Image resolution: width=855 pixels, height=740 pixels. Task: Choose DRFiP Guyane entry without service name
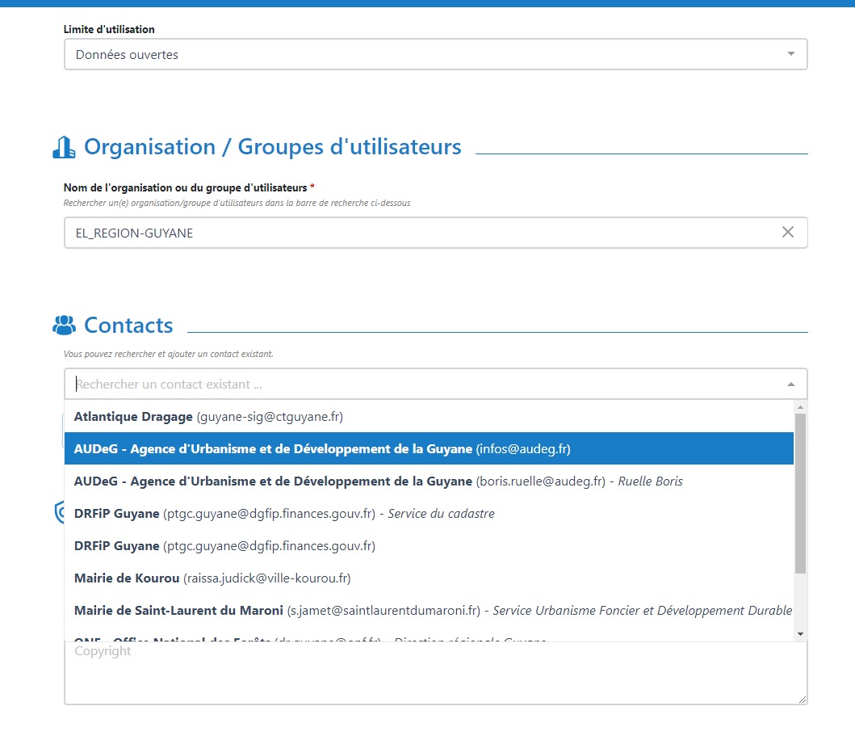click(224, 546)
